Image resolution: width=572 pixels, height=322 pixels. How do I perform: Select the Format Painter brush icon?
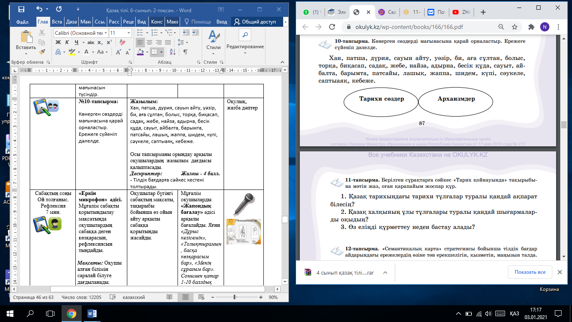(42, 52)
